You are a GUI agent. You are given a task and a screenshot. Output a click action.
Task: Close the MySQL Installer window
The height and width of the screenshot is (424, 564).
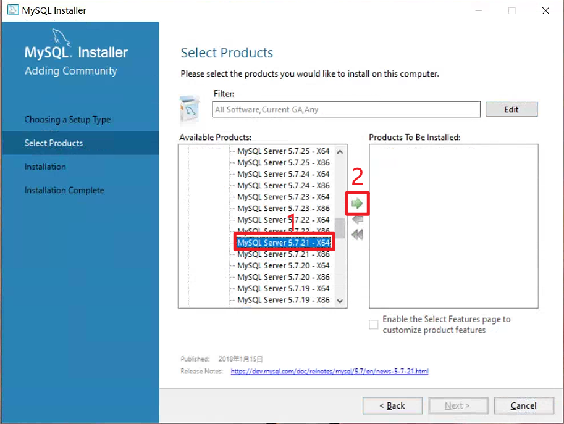click(x=545, y=10)
